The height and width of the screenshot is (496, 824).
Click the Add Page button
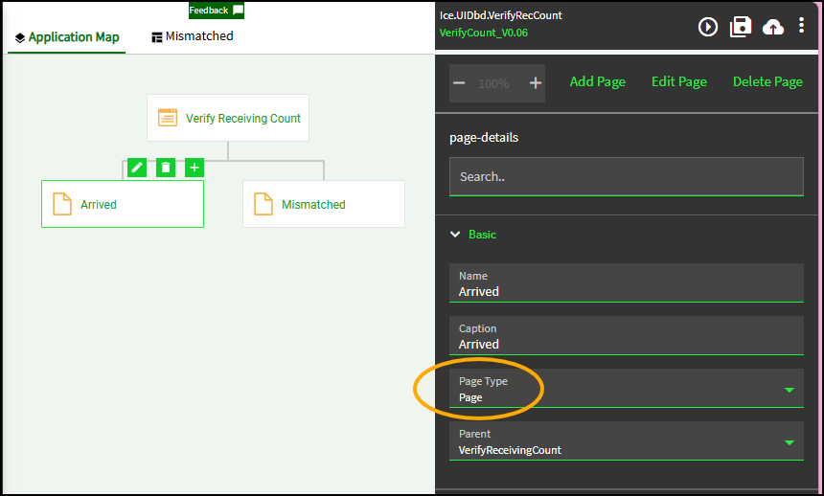597,82
